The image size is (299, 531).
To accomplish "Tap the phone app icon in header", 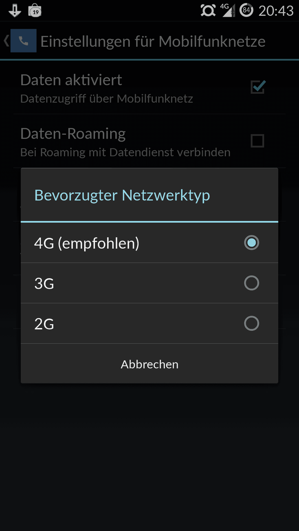I will coord(24,41).
